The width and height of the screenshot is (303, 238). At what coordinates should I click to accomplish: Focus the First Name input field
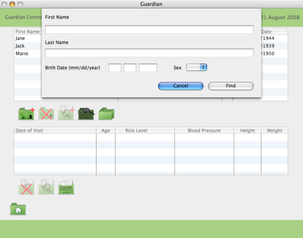(x=149, y=29)
